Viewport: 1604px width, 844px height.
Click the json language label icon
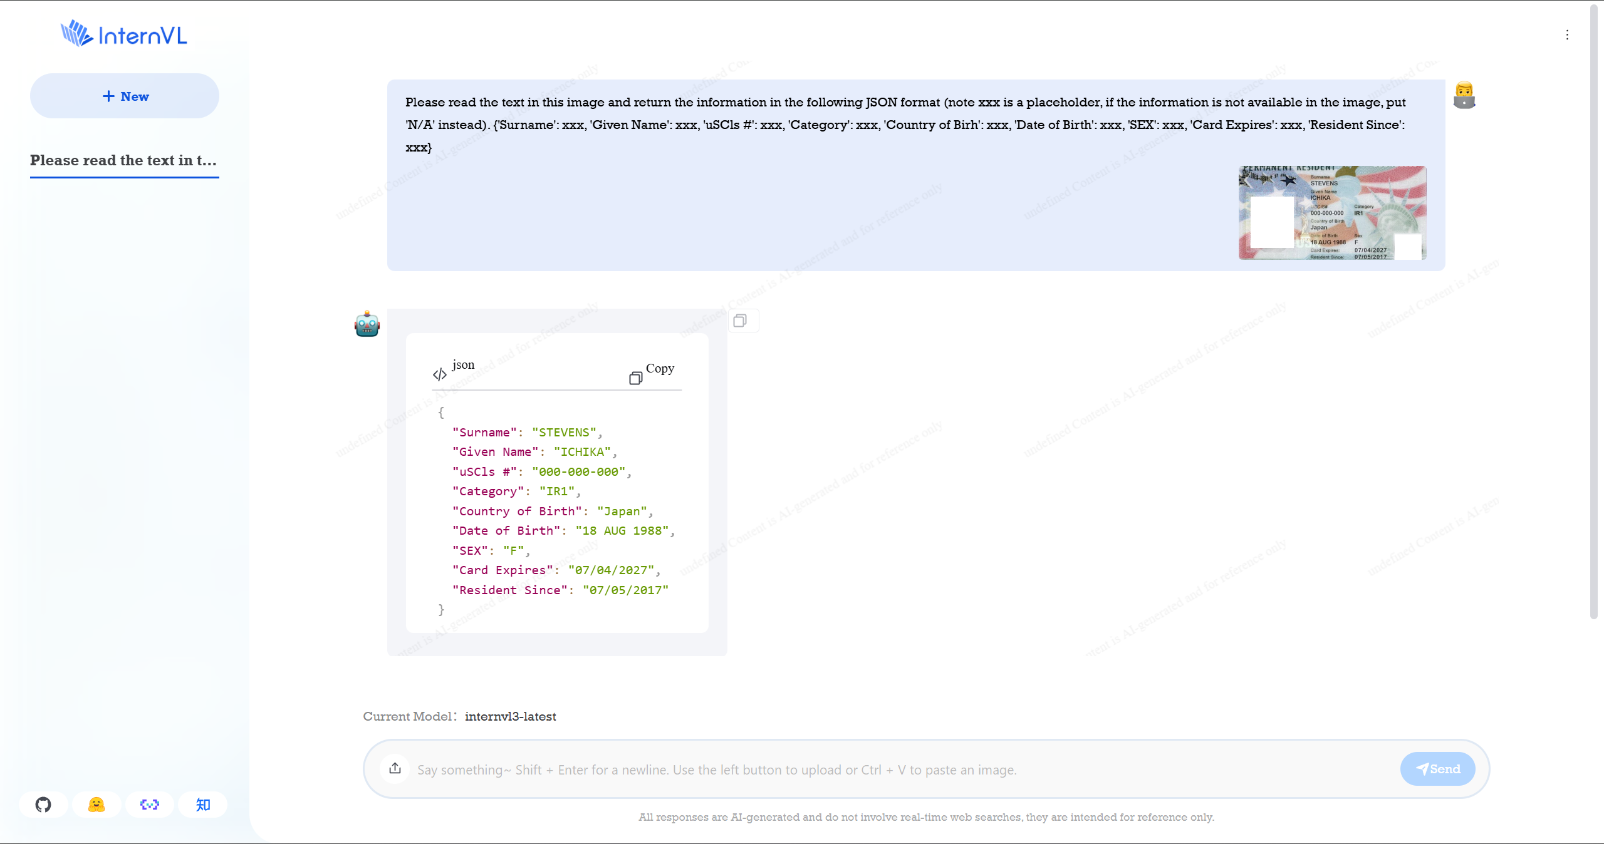[440, 374]
